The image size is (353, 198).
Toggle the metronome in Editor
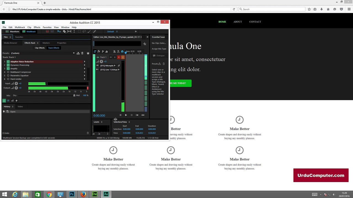[x=114, y=51]
